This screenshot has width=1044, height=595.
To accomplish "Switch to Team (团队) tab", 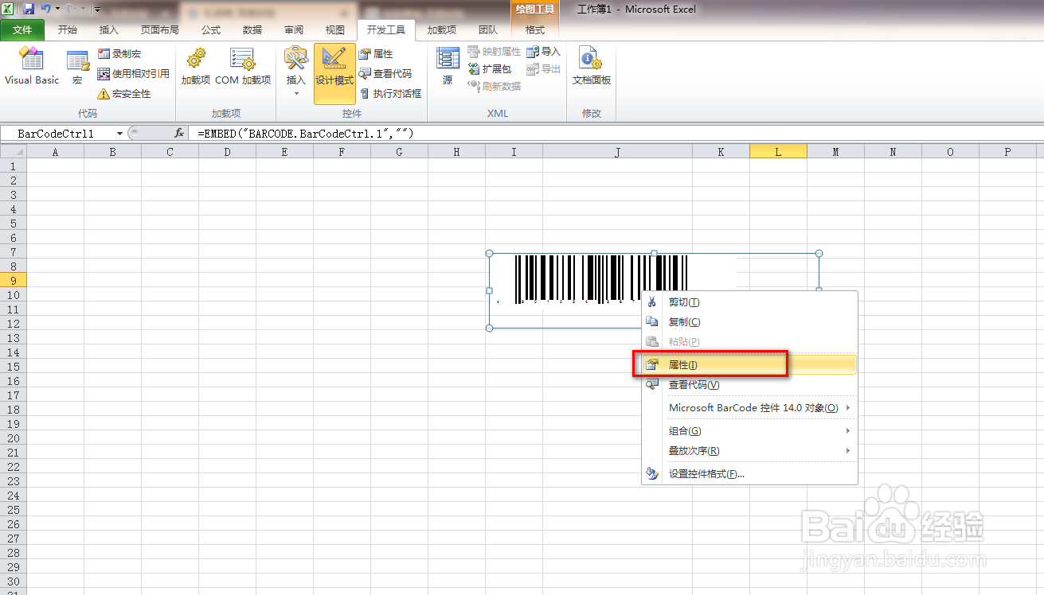I will (488, 29).
